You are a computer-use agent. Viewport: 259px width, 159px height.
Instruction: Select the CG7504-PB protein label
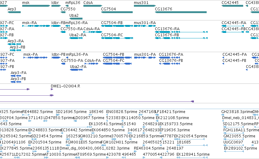tap(114, 55)
